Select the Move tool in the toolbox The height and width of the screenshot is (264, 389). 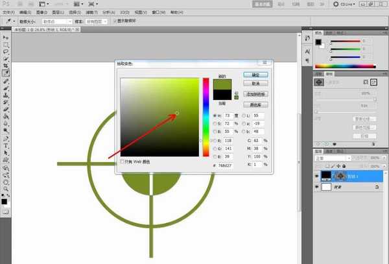(6, 38)
